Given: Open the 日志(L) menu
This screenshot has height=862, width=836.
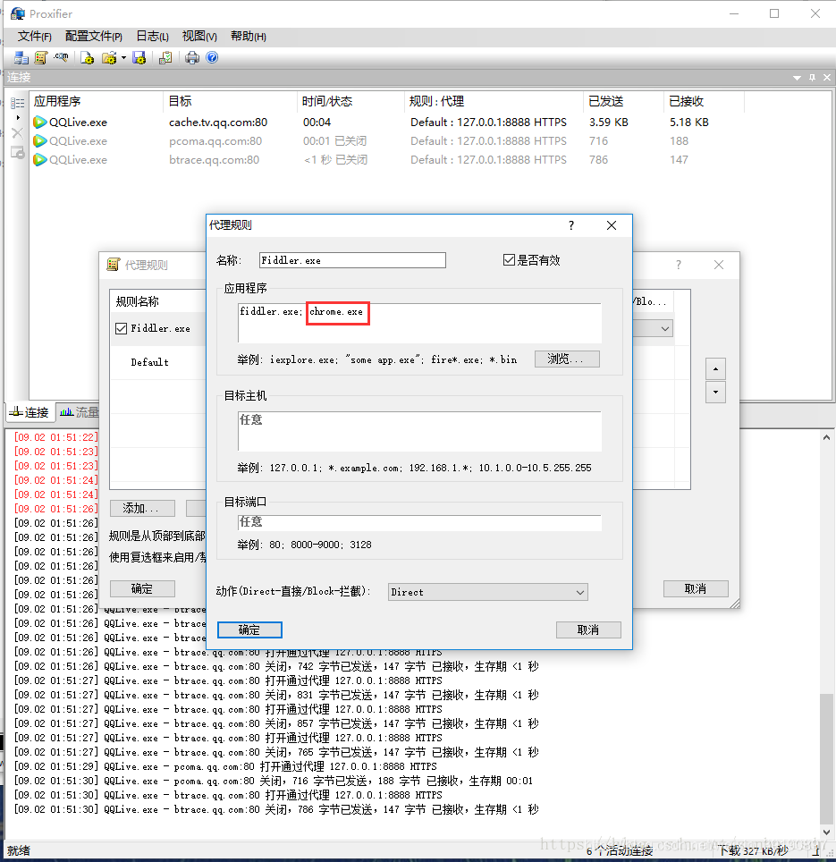Looking at the screenshot, I should click(x=152, y=37).
